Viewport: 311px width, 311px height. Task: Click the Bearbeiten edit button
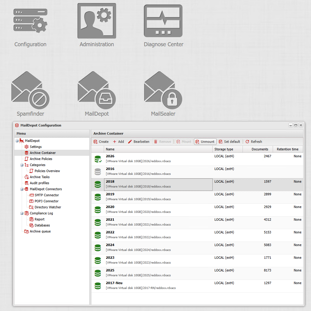click(139, 142)
